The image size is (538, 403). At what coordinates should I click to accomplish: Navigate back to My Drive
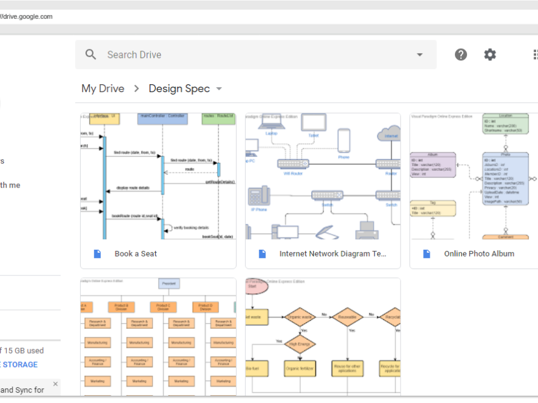[103, 89]
